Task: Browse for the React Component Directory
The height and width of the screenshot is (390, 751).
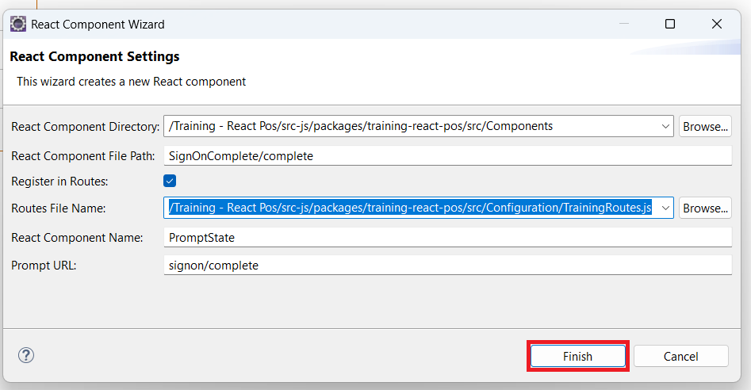Action: tap(705, 126)
